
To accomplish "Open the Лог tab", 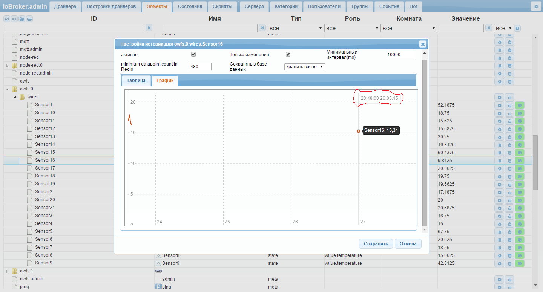I will point(414,6).
